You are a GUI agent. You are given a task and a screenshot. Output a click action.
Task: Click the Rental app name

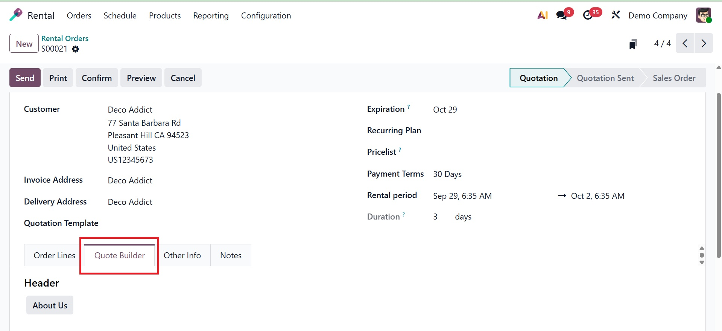tap(41, 15)
